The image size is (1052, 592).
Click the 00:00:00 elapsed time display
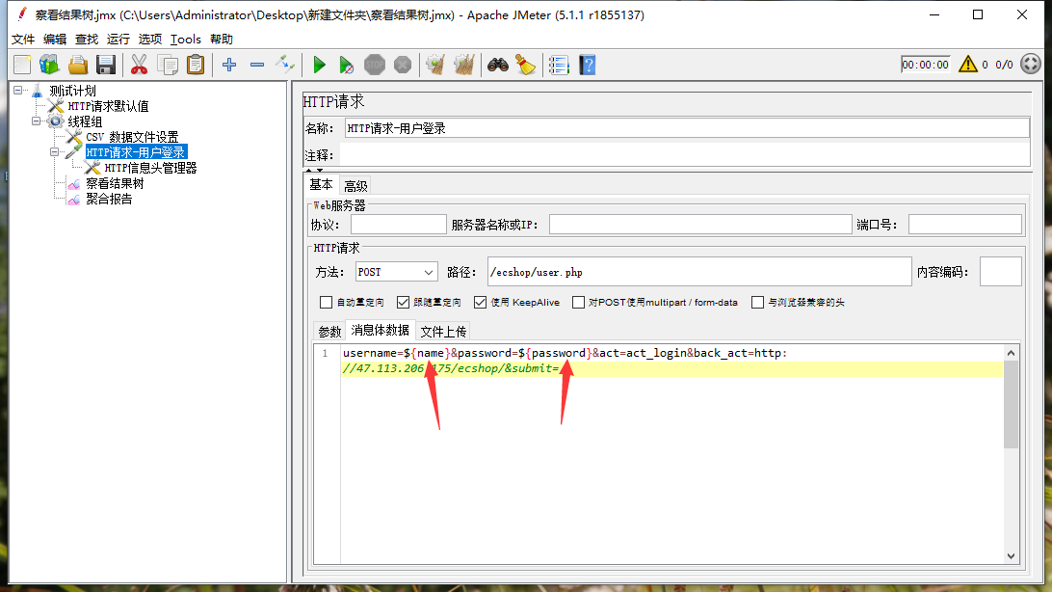(x=925, y=65)
